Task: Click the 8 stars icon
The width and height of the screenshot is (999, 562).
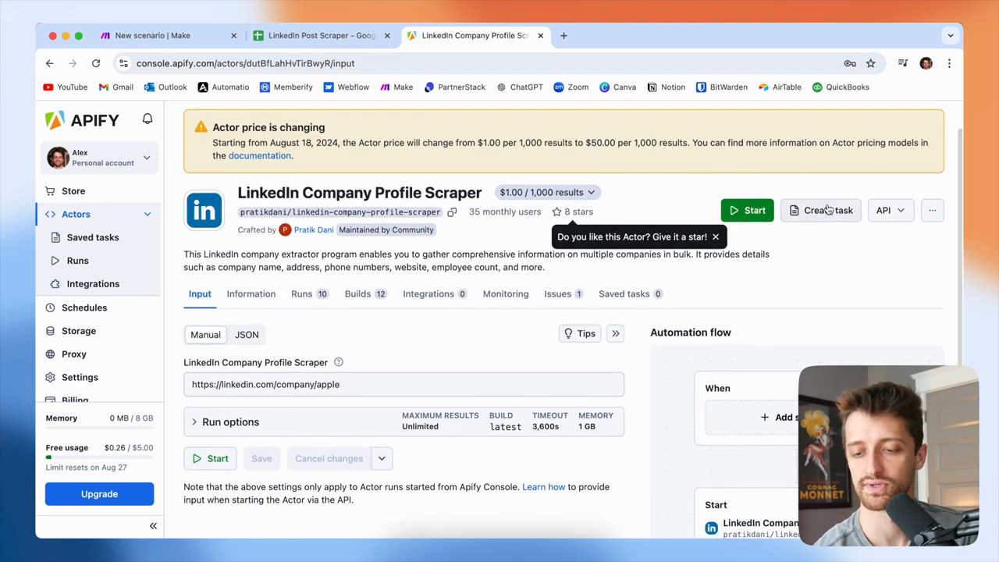Action: 556,212
